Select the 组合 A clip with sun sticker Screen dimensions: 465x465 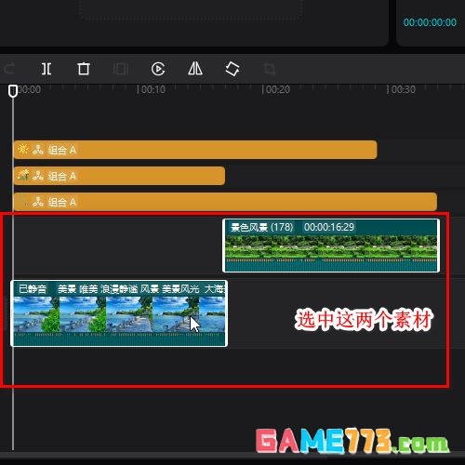point(195,150)
